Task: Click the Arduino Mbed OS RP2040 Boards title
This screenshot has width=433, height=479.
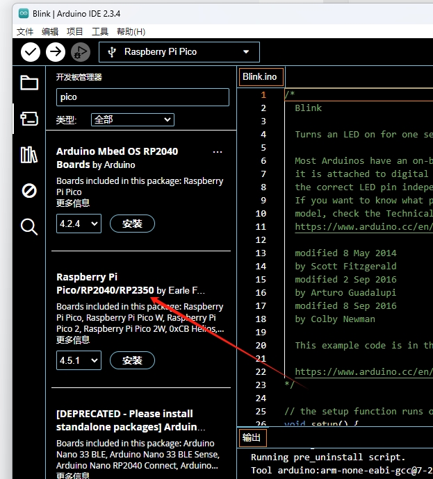Action: tap(117, 158)
